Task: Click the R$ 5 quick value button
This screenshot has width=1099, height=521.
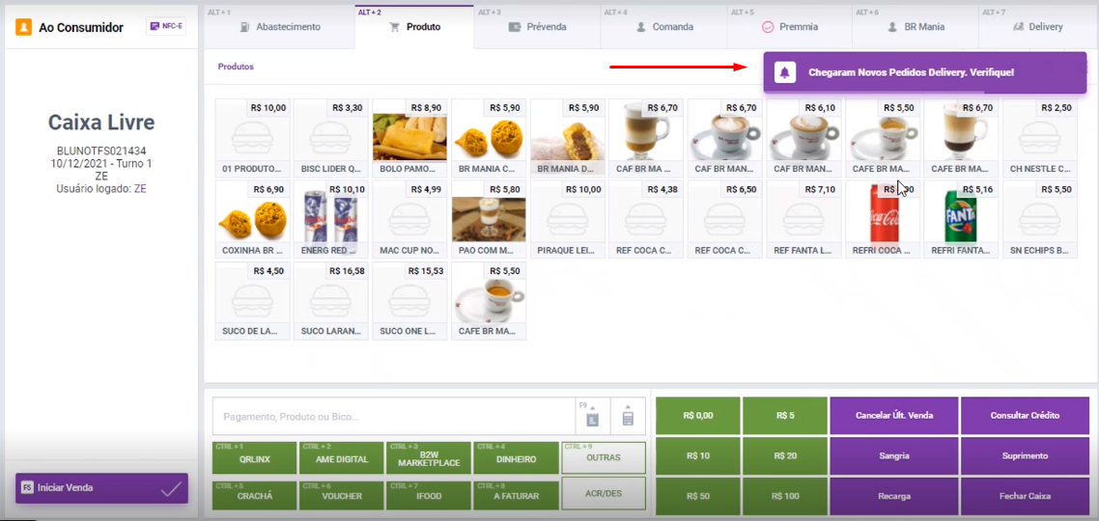Action: click(785, 415)
